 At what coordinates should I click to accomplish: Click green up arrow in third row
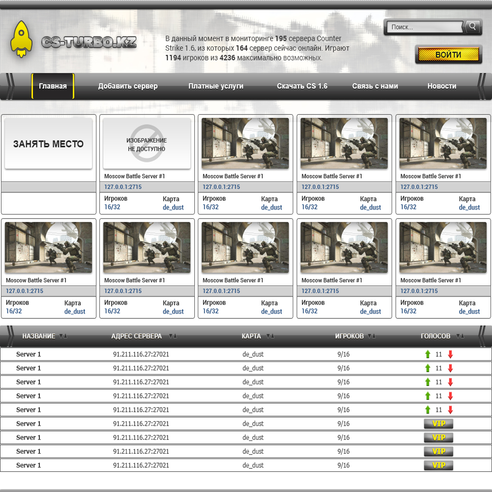(428, 382)
